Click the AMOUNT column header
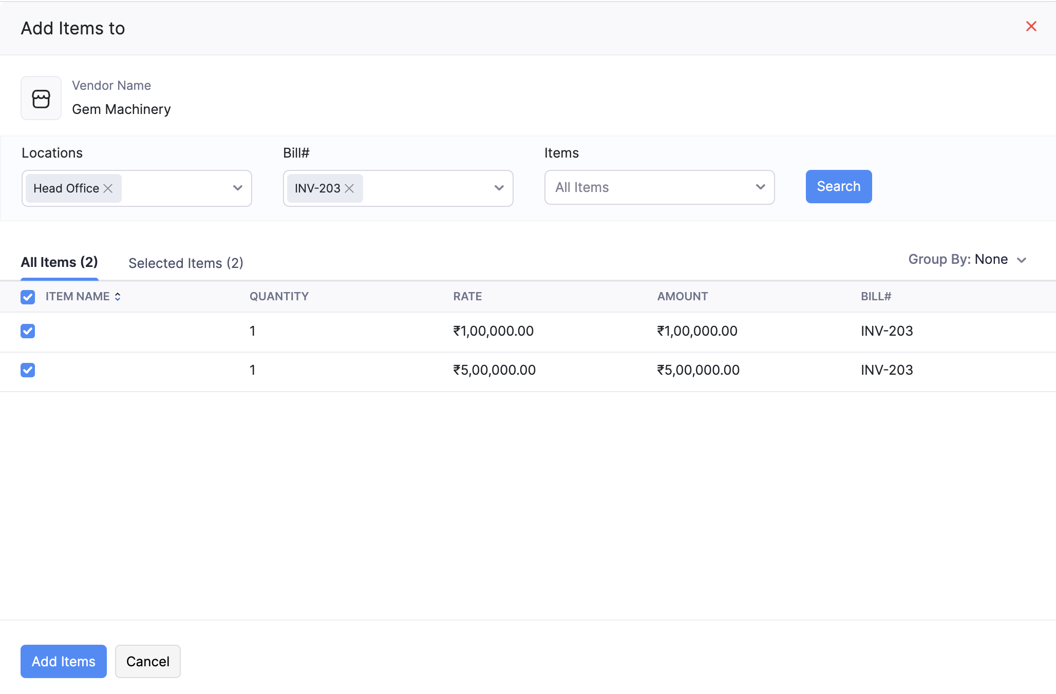The image size is (1056, 694). pyautogui.click(x=683, y=297)
